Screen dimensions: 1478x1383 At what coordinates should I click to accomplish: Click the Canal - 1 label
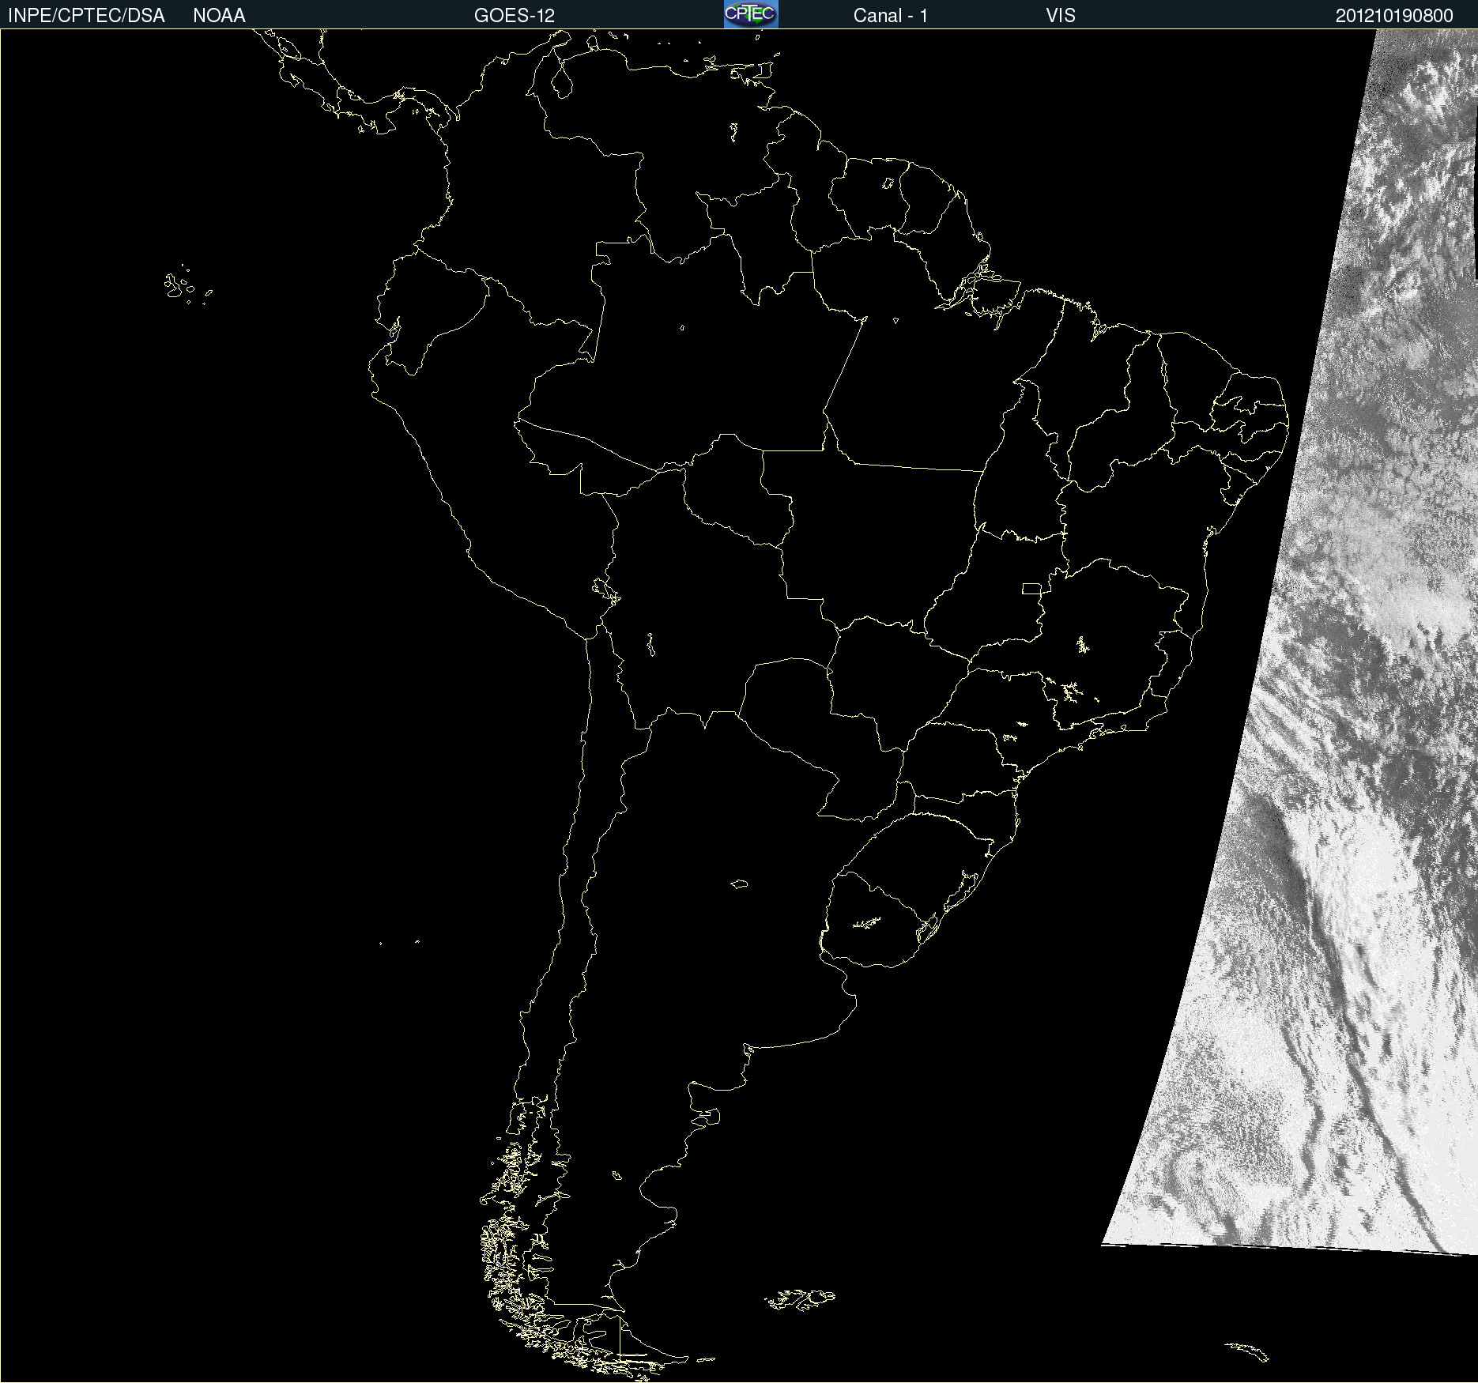point(891,16)
